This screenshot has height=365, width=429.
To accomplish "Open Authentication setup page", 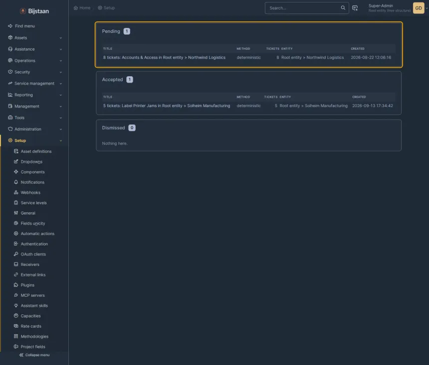I will click(34, 244).
